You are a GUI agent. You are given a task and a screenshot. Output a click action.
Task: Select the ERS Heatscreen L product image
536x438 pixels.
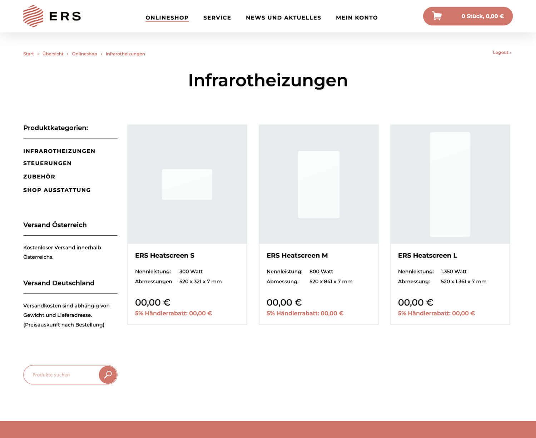tap(450, 184)
